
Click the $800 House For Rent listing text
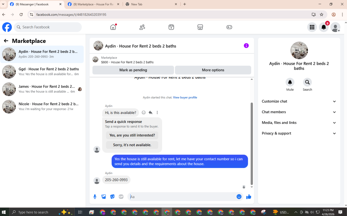tap(127, 62)
